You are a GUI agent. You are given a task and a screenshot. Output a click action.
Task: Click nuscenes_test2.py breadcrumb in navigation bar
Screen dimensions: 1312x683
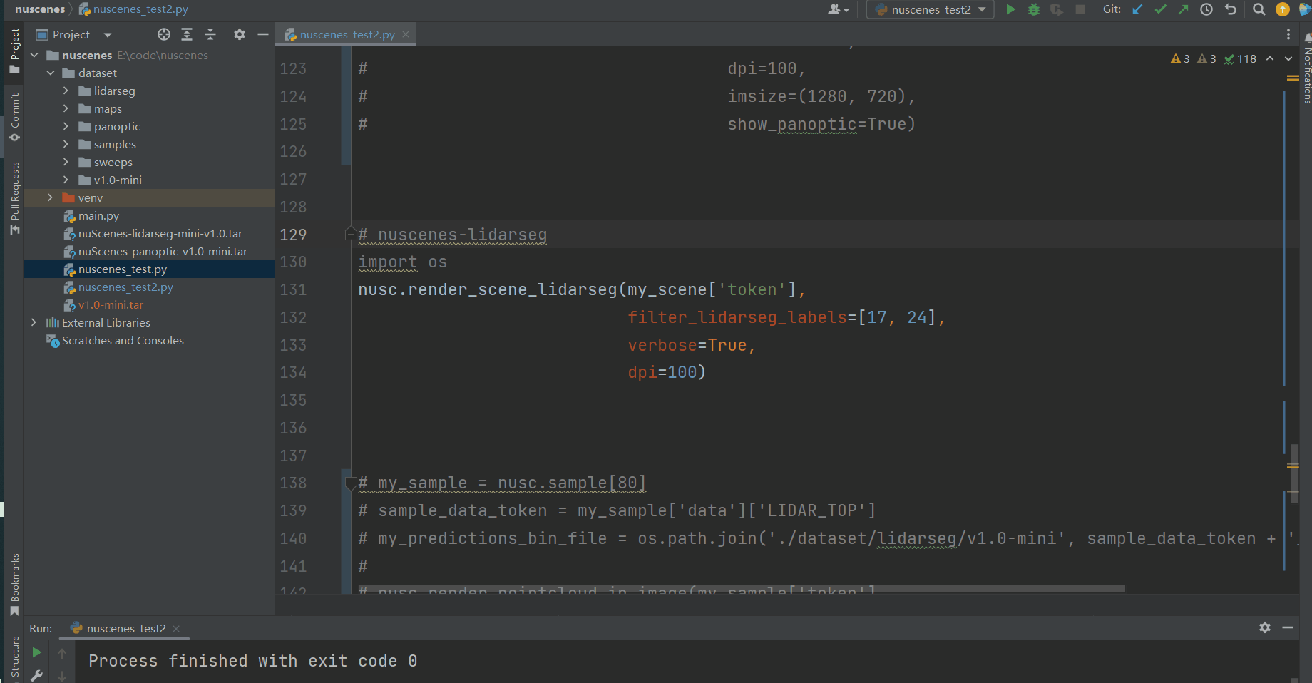134,9
